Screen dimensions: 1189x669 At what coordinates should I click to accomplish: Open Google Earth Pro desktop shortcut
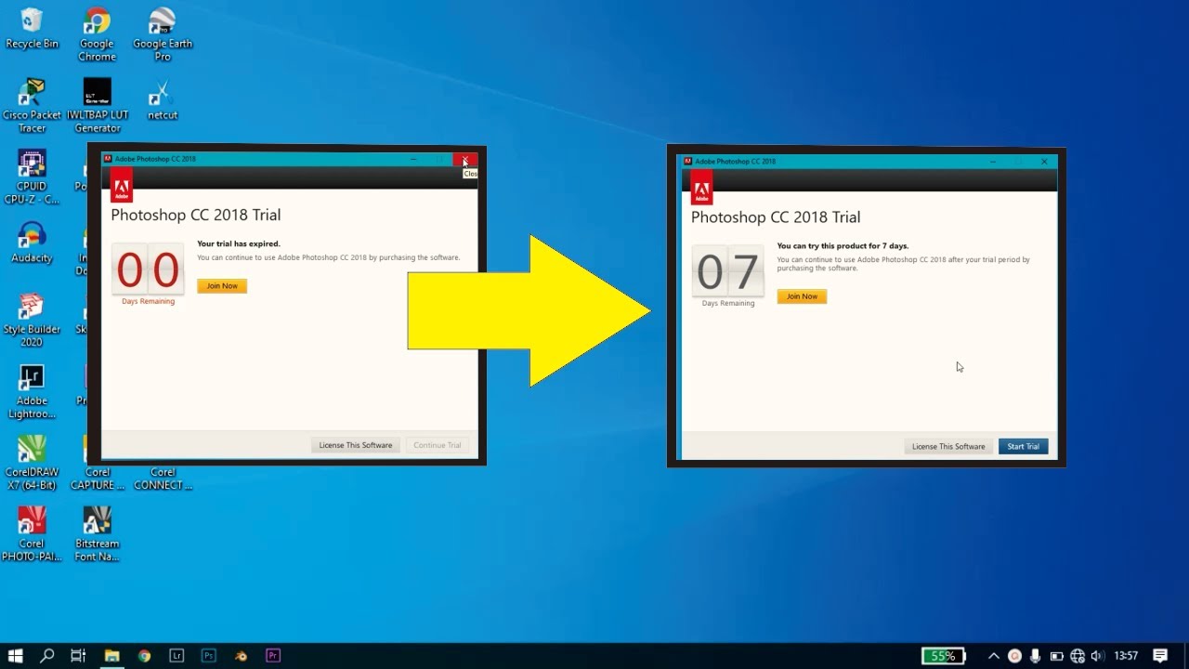pyautogui.click(x=163, y=34)
